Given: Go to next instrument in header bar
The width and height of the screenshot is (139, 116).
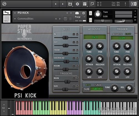Looking at the screenshot, I should click(63, 4).
